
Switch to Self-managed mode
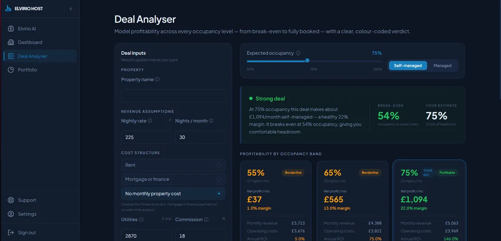[x=408, y=66]
